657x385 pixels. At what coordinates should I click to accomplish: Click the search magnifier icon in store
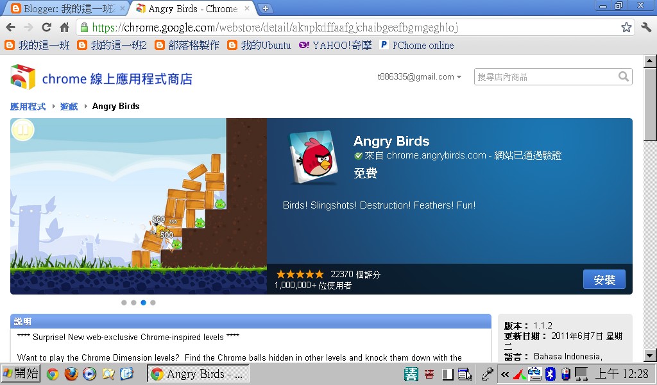(x=624, y=76)
